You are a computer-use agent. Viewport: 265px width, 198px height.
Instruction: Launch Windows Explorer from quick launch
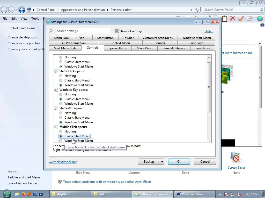pos(17,194)
